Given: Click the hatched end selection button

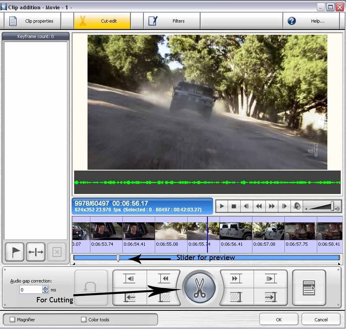Looking at the screenshot, I should pos(237,297).
